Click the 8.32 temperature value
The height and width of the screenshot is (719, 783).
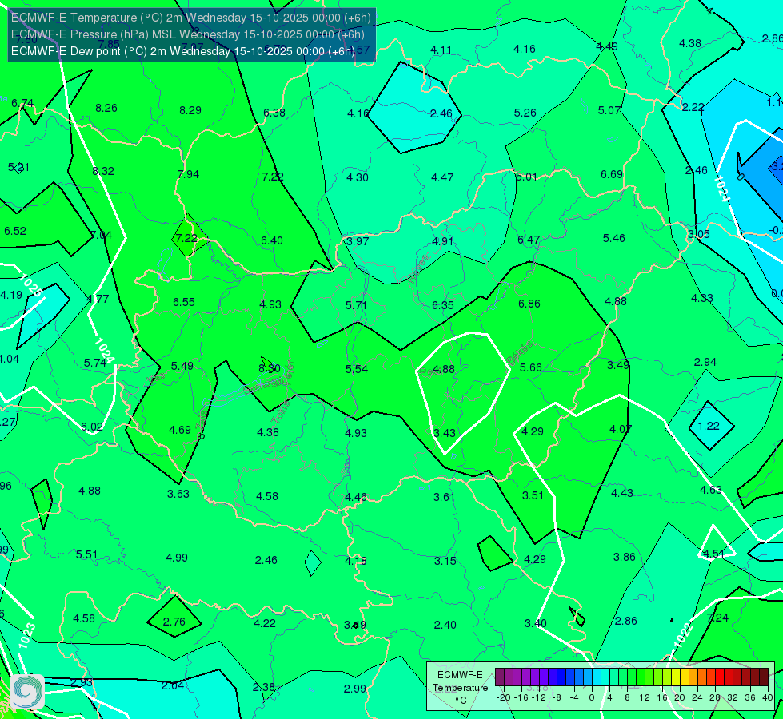[x=103, y=171]
